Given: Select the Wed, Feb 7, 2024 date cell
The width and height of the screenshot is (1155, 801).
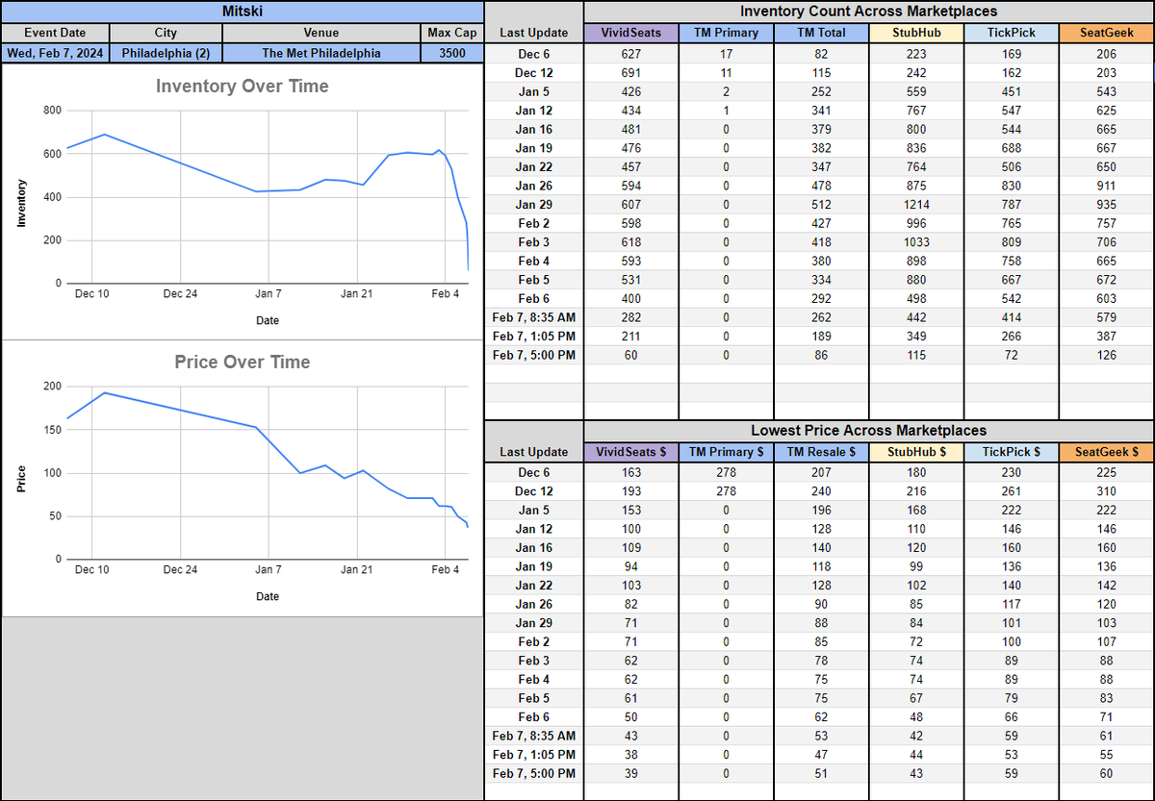Looking at the screenshot, I should (x=55, y=53).
